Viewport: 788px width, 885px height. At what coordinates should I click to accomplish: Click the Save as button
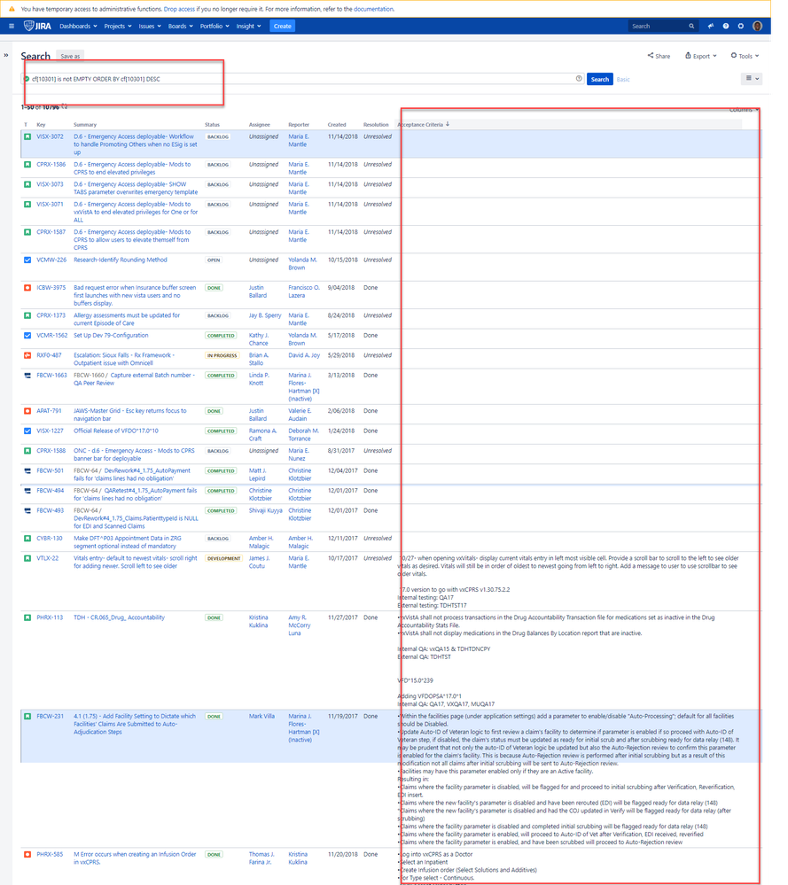[70, 56]
